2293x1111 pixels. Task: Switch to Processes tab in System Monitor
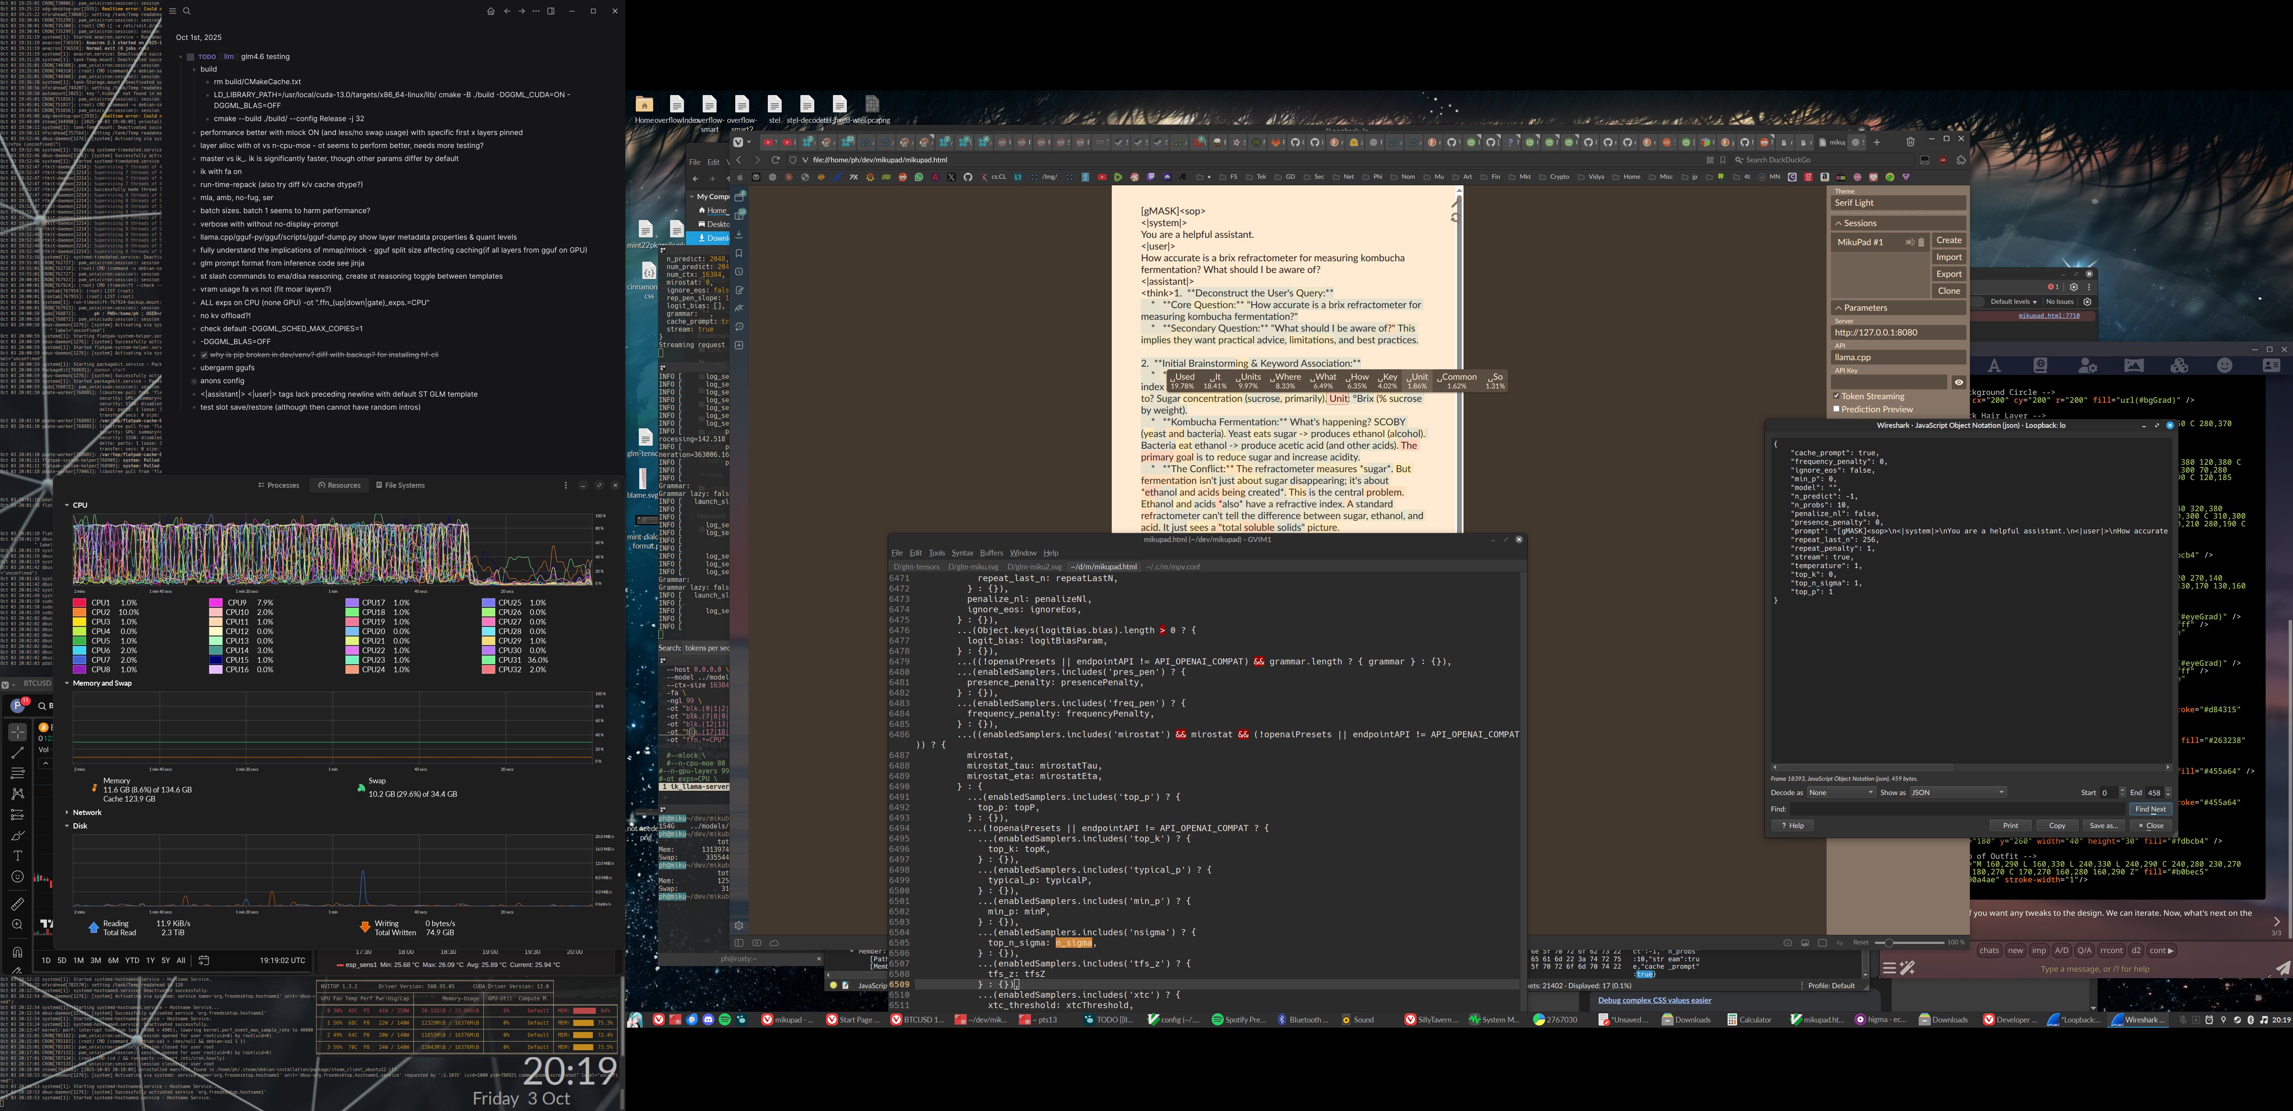(279, 485)
